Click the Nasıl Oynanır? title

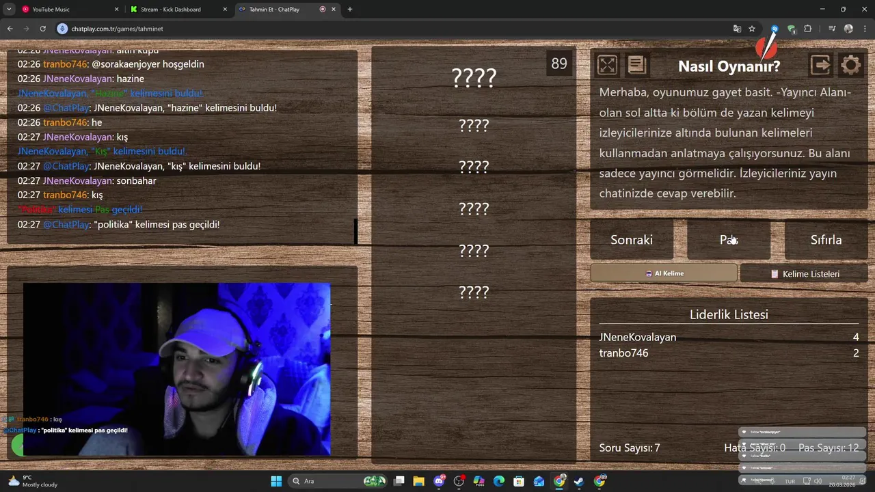point(729,66)
